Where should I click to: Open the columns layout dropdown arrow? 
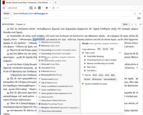point(50,8)
